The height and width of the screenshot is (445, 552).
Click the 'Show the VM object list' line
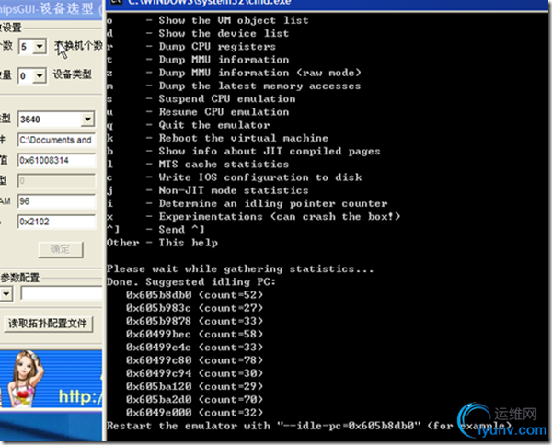click(x=208, y=20)
